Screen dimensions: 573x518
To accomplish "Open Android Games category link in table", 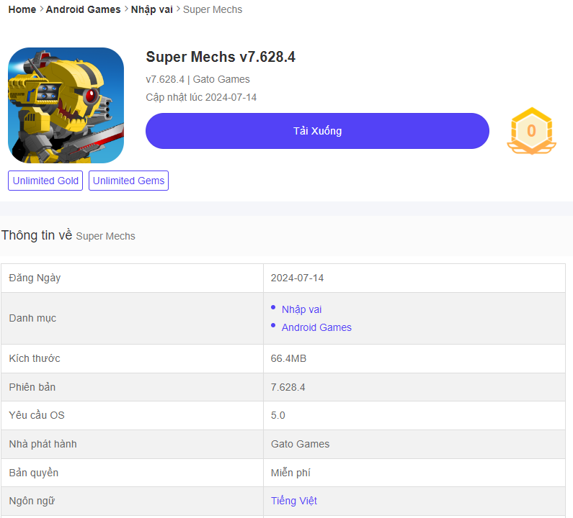I will [316, 327].
